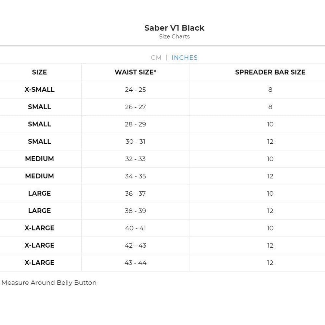
Task: Click the LARGE label for waist 36 - 37
Action: [39, 193]
